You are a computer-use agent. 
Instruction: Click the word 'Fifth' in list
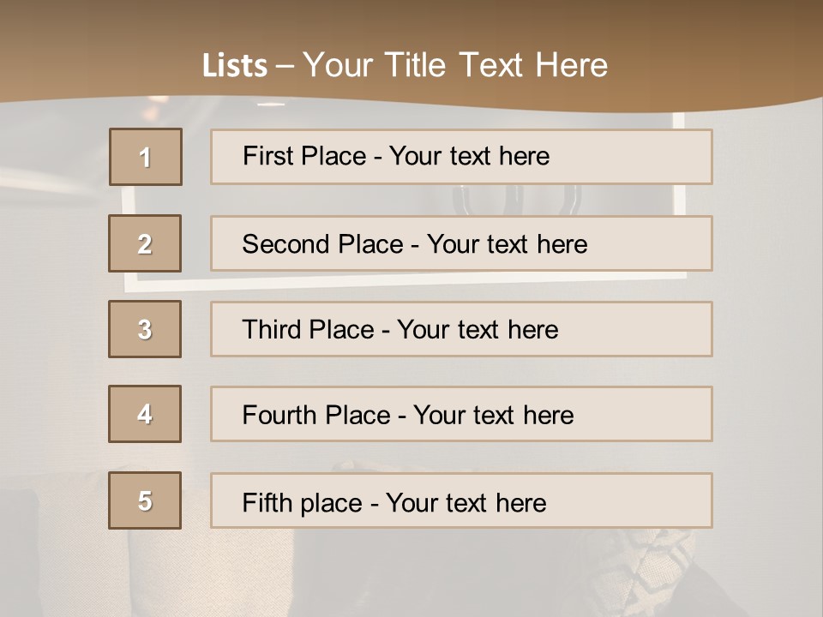click(267, 502)
